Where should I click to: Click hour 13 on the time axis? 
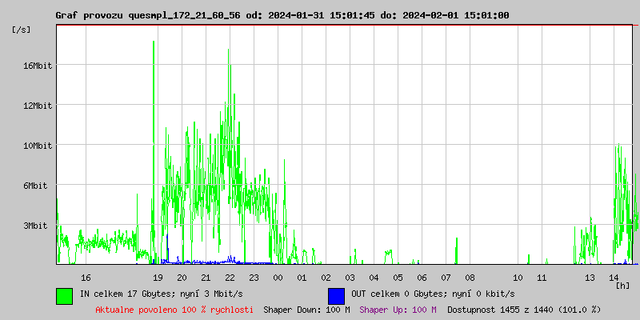click(x=590, y=278)
